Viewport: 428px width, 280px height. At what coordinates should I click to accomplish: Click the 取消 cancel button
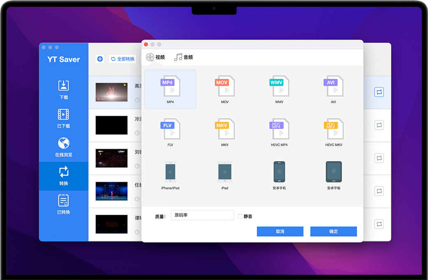tap(280, 231)
